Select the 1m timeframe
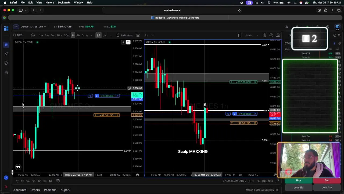344x194 pixels. tap(41, 35)
